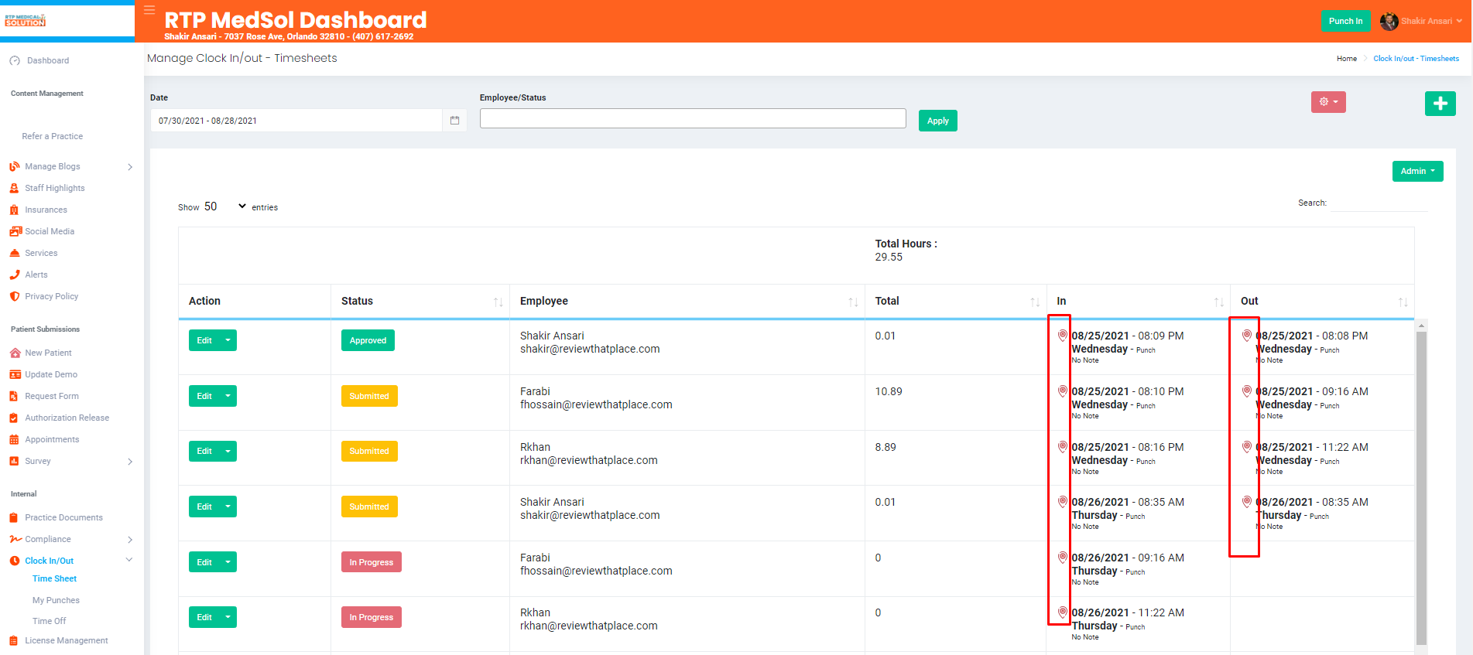Click the RTP Medical Solution logo
Viewport: 1473px width, 655px height.
click(26, 20)
